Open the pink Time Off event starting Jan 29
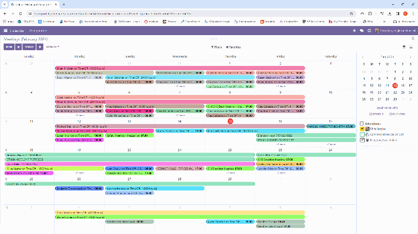The width and height of the screenshot is (418, 234). pos(180,68)
